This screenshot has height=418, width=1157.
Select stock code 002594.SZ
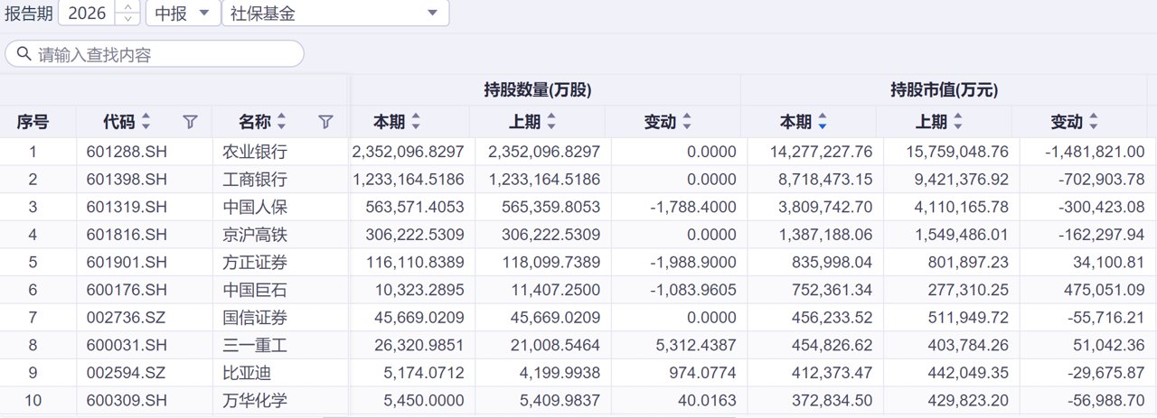tap(127, 373)
